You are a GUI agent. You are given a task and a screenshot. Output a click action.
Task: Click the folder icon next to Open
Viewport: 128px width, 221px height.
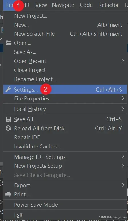tap(8, 43)
